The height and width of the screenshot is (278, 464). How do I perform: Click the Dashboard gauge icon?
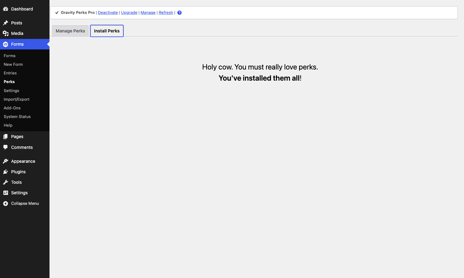click(6, 9)
